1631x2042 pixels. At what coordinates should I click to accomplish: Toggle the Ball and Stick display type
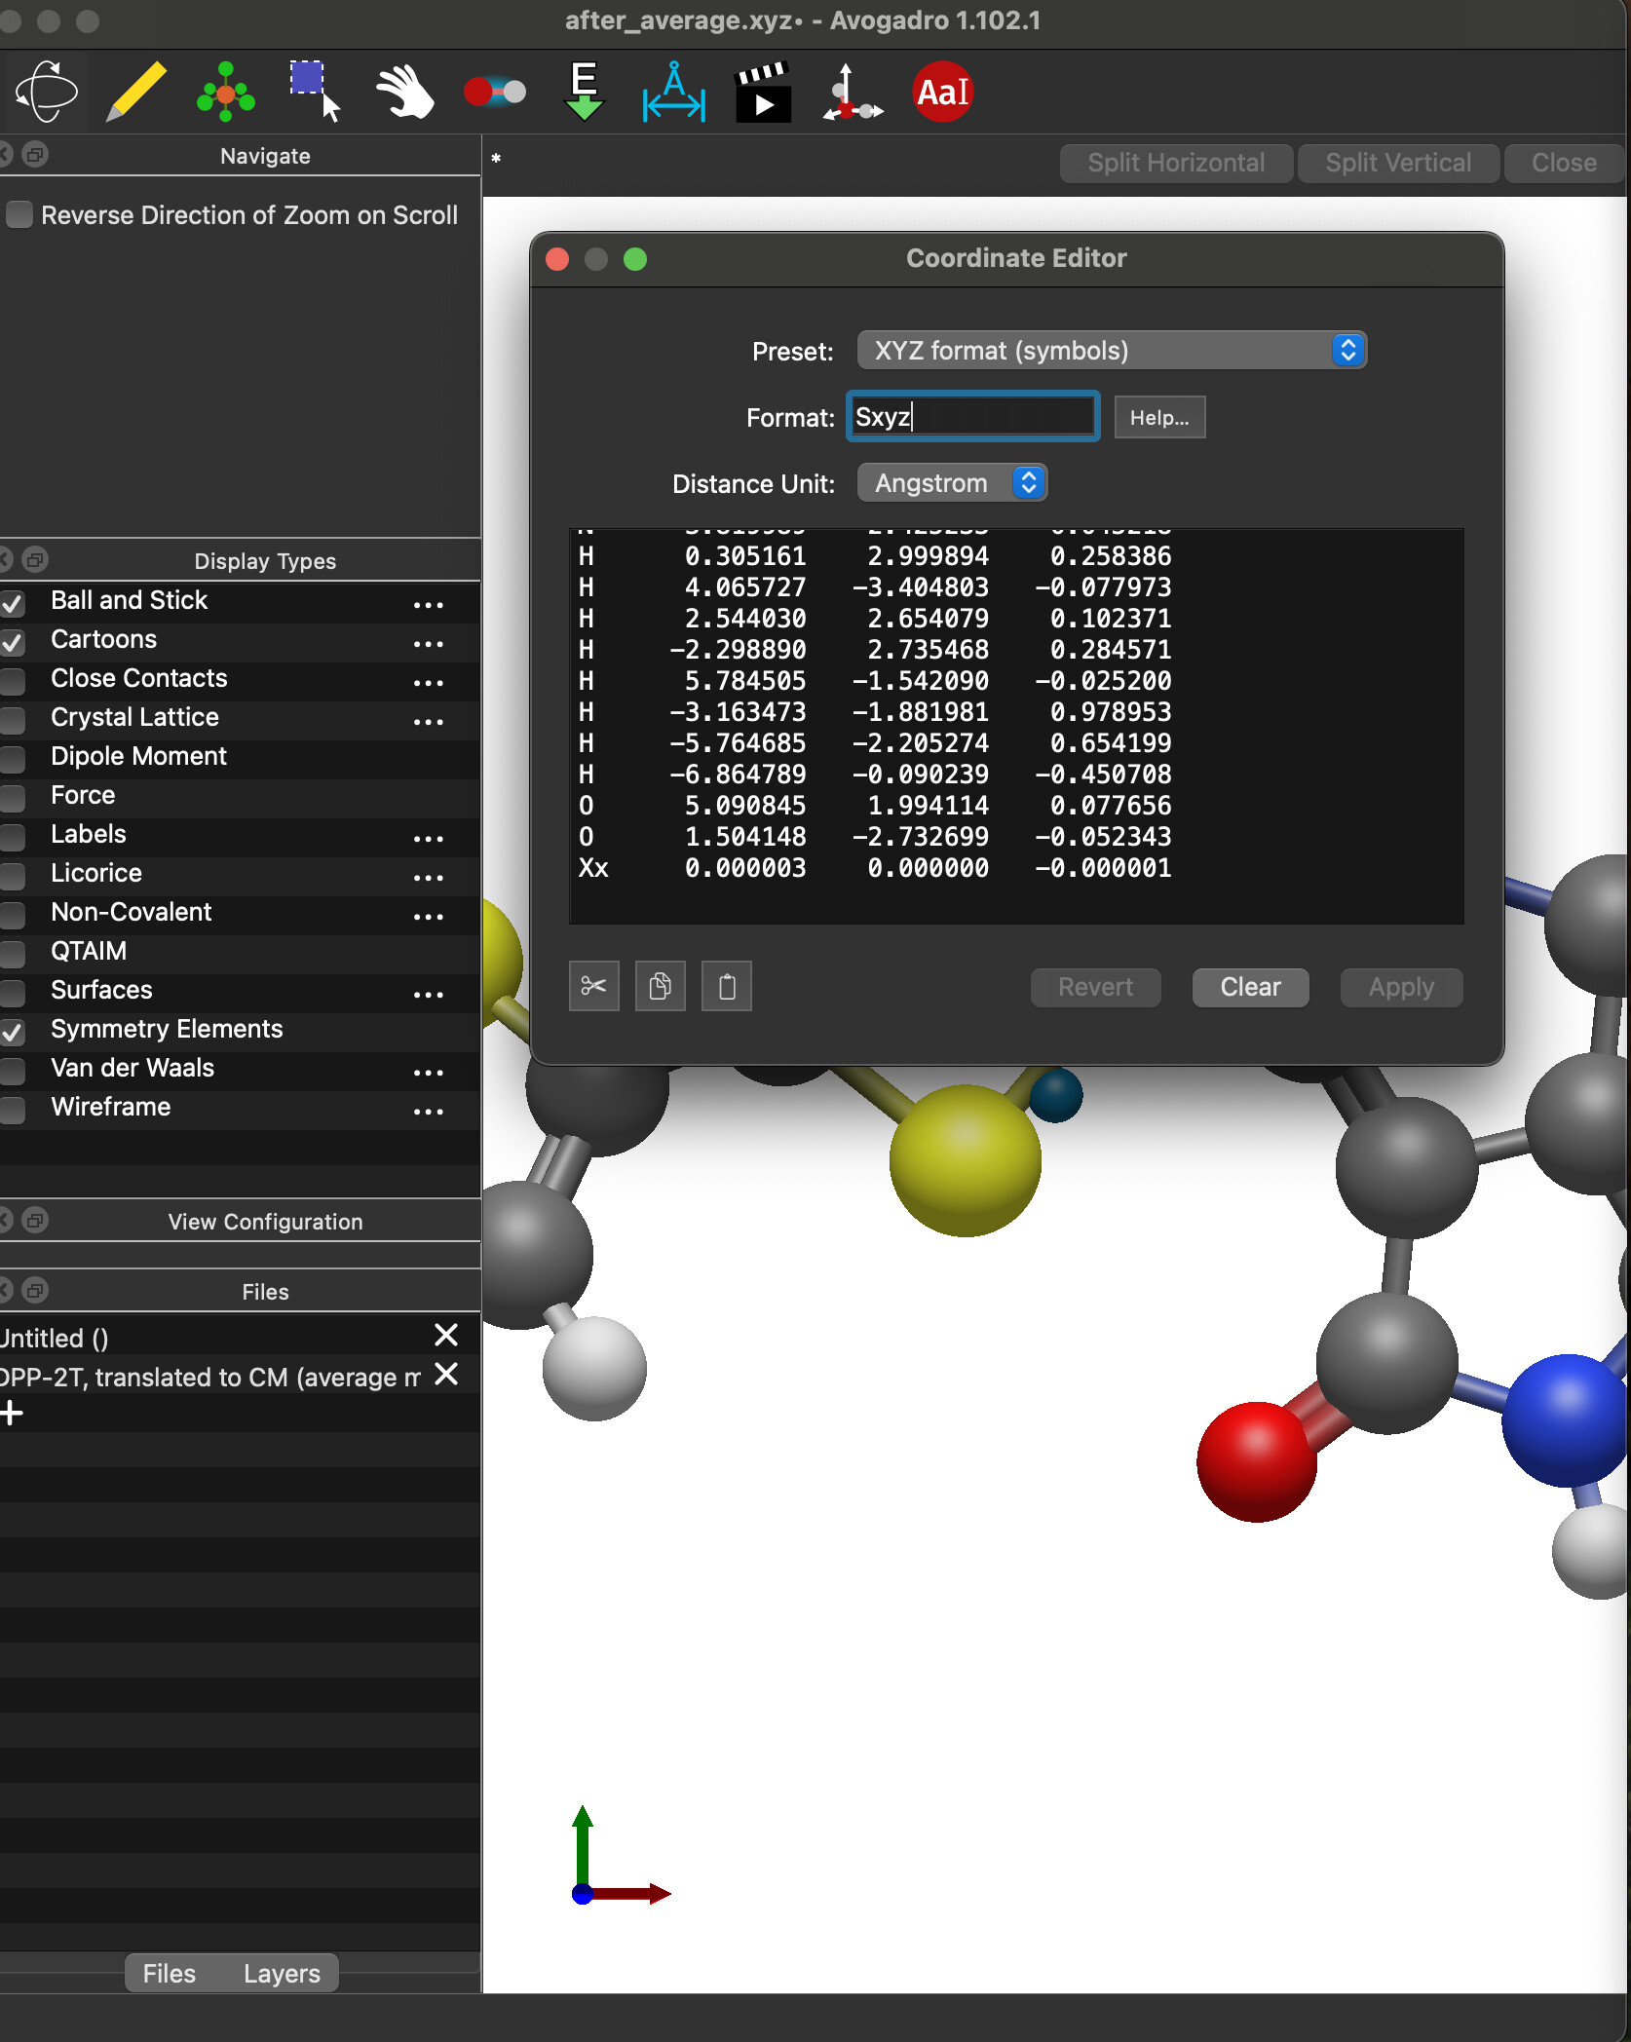click(x=14, y=602)
